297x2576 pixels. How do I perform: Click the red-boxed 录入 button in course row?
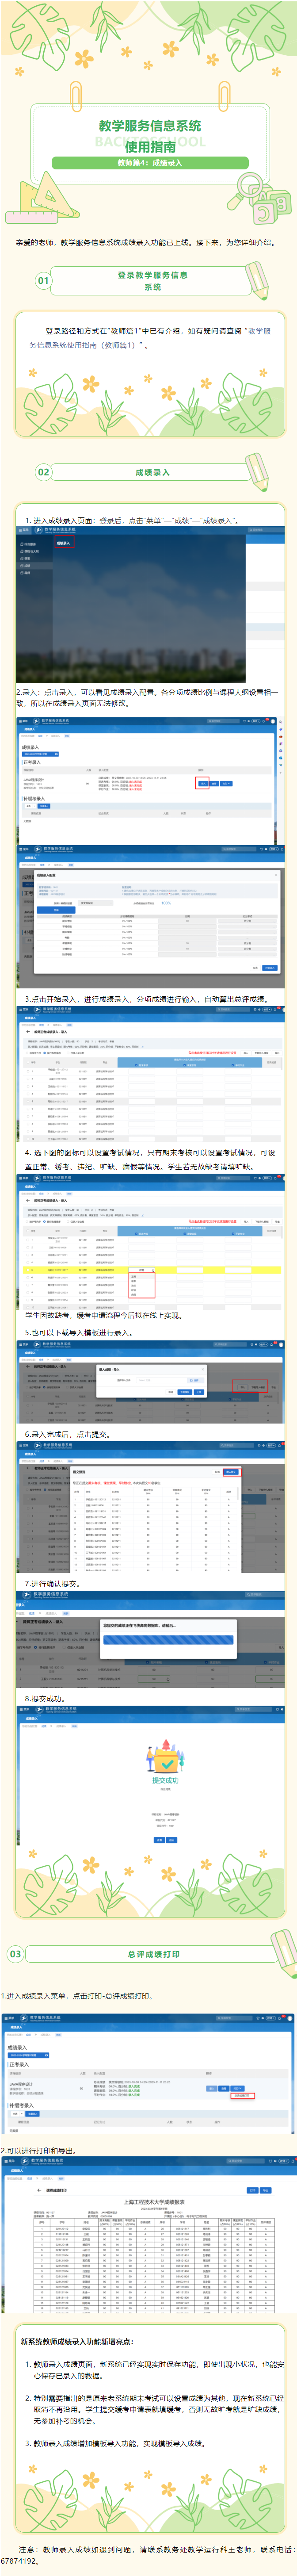pyautogui.click(x=202, y=783)
